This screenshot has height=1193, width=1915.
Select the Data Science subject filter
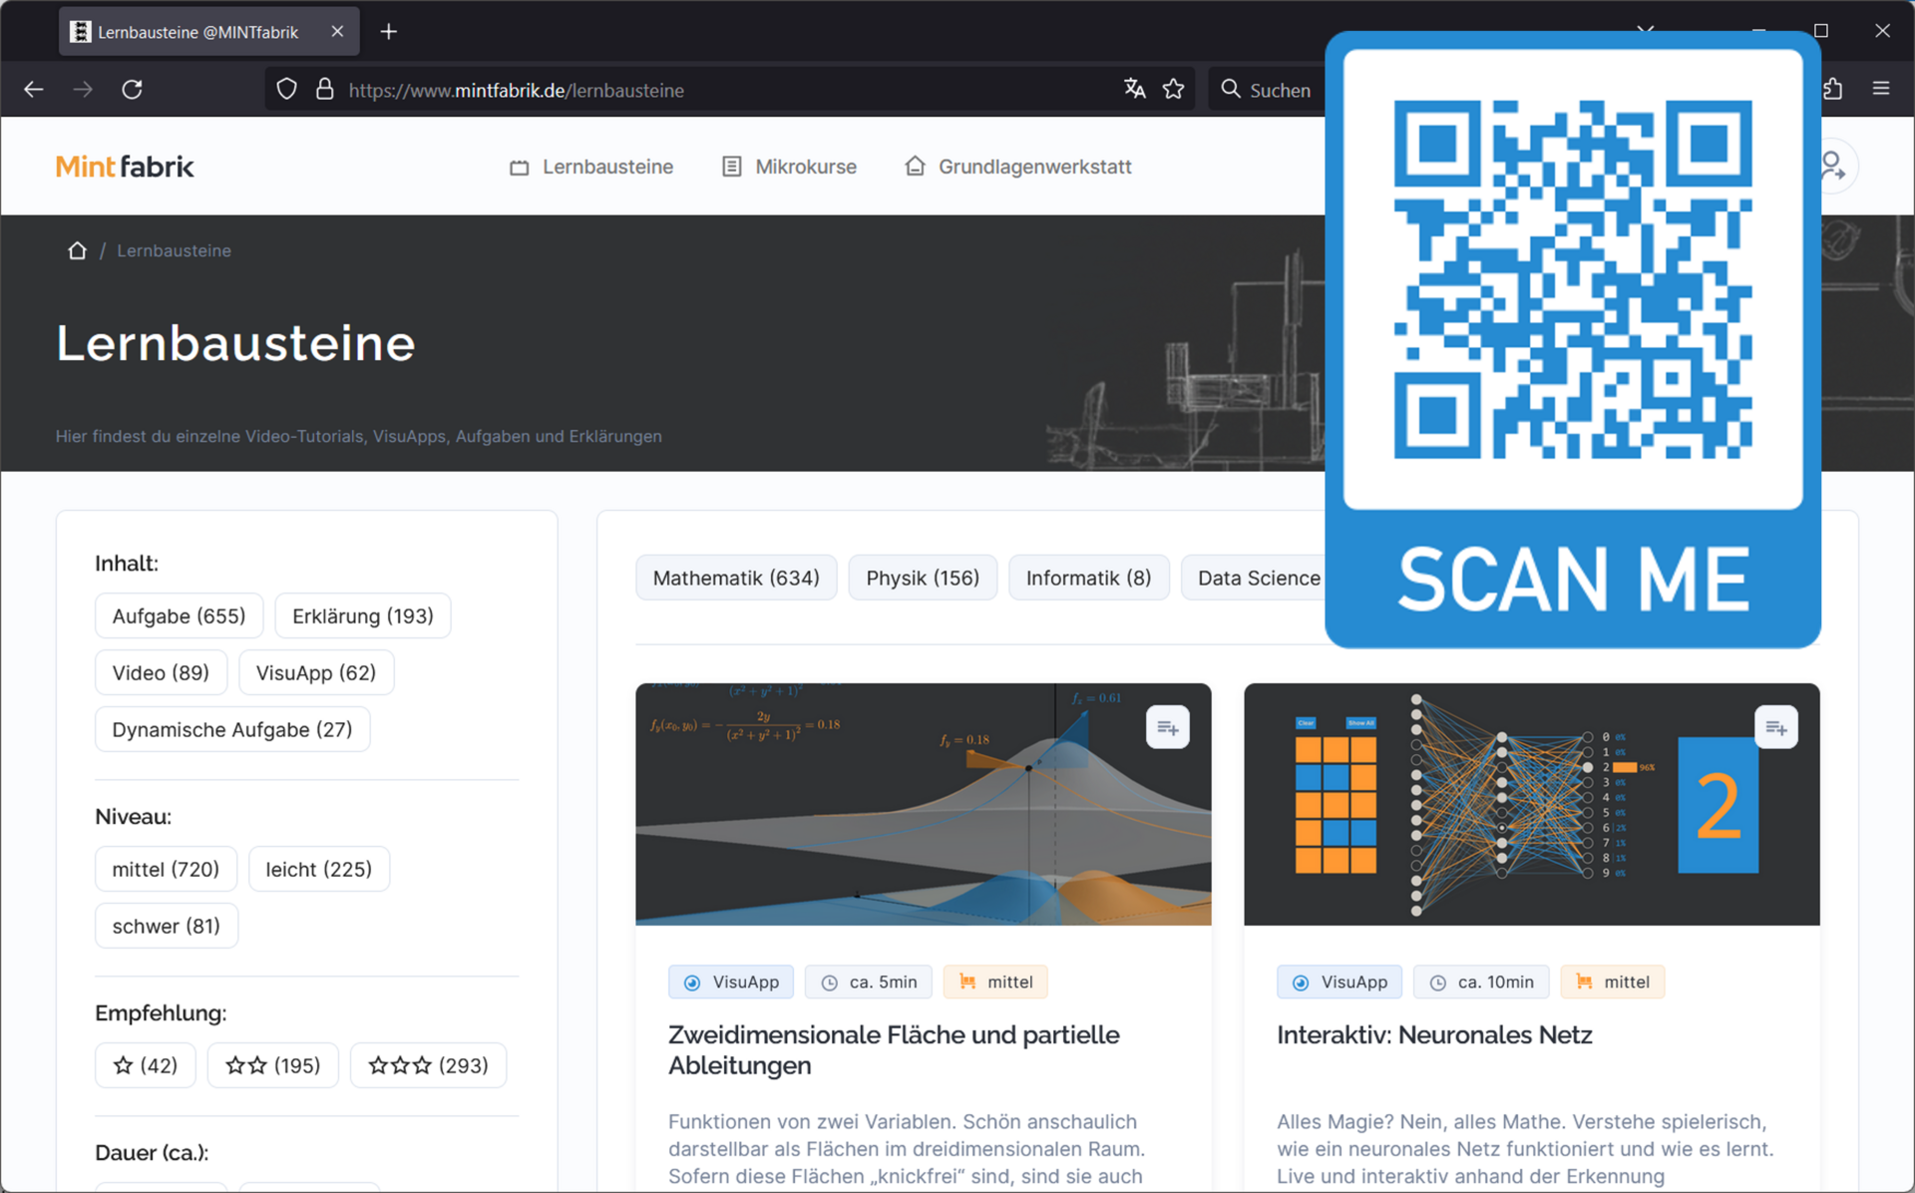[1254, 579]
